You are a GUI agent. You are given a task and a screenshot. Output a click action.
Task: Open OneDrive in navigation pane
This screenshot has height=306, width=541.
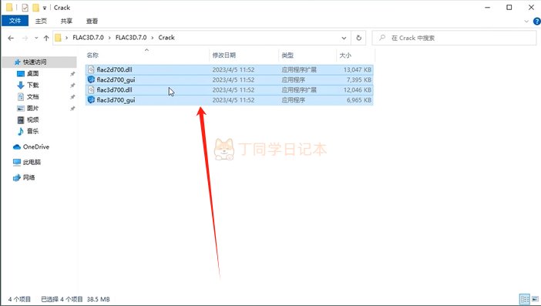coord(36,147)
